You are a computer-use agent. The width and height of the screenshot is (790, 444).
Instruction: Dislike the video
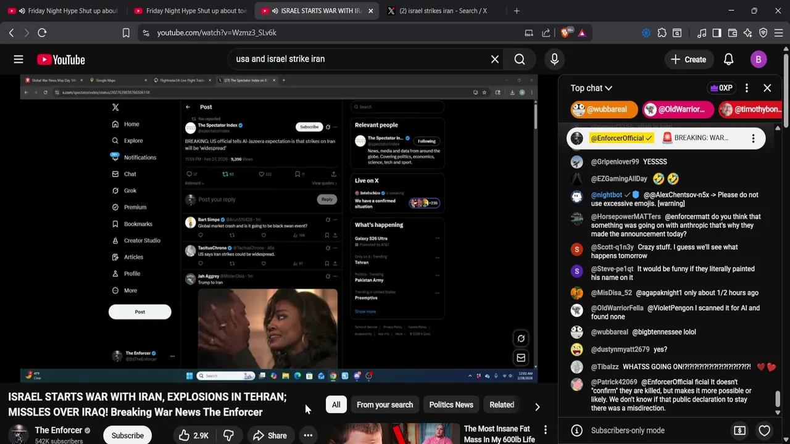[x=228, y=435]
